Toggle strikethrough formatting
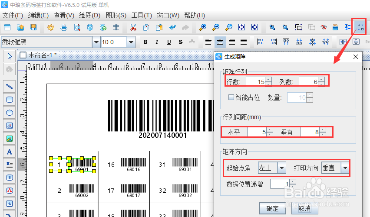The height and width of the screenshot is (217, 370). 181,42
